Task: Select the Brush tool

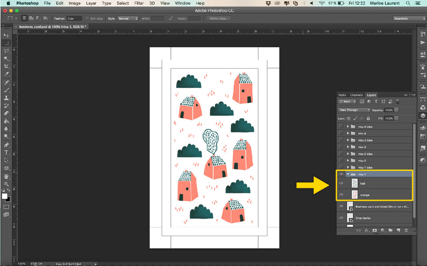Action: pos(6,90)
